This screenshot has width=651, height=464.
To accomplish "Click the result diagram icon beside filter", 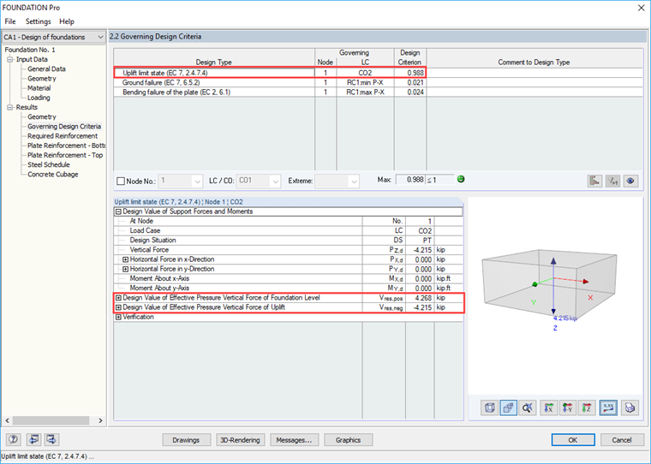I will [x=594, y=181].
